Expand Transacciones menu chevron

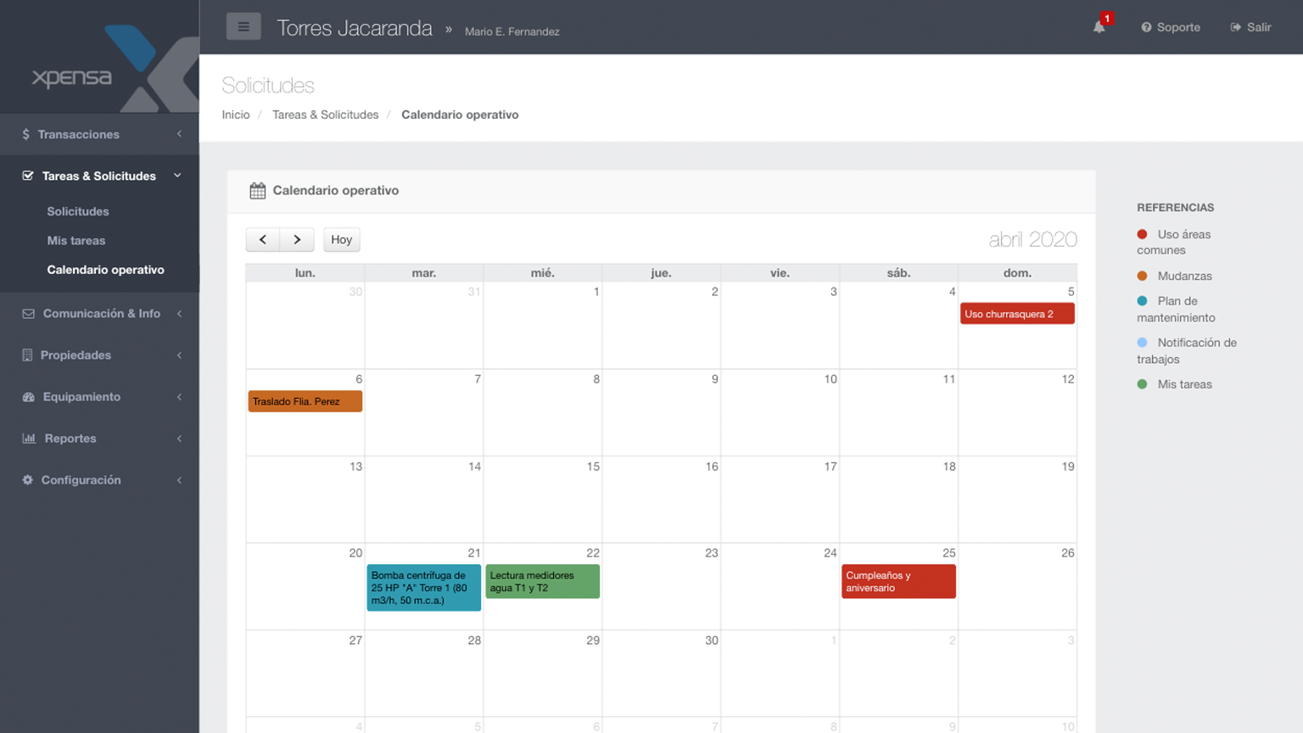pos(179,134)
